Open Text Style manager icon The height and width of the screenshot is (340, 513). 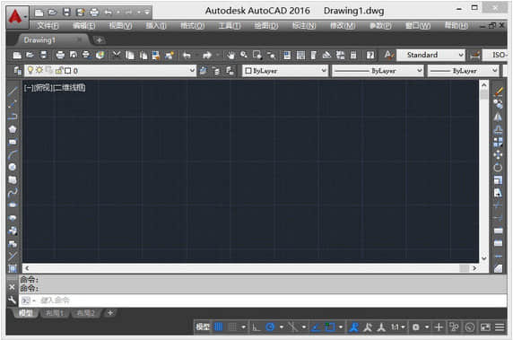[388, 55]
